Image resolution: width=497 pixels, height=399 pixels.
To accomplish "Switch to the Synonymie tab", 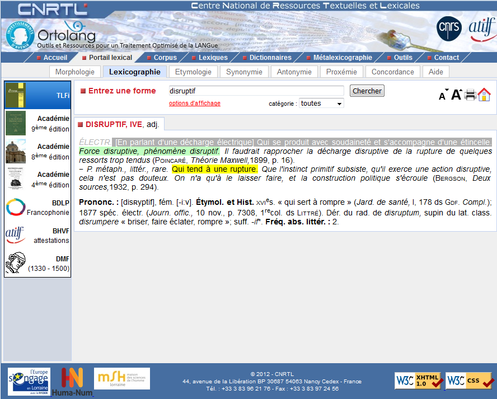I will [244, 72].
